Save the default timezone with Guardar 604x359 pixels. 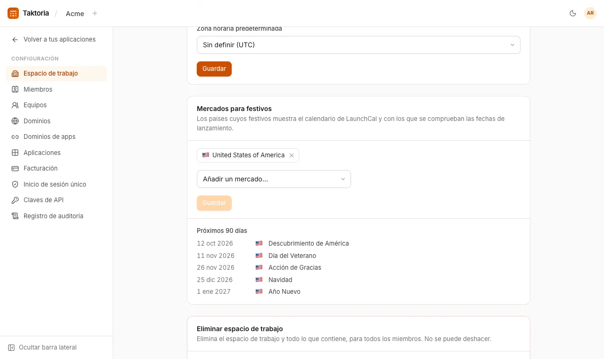coord(214,69)
